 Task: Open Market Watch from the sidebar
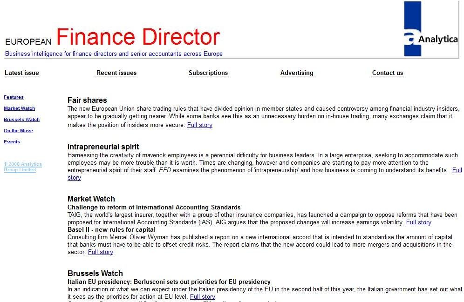pyautogui.click(x=19, y=108)
